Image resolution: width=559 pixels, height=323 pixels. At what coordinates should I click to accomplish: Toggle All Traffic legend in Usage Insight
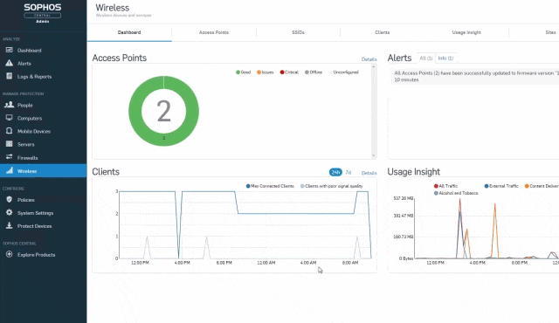[x=445, y=186]
